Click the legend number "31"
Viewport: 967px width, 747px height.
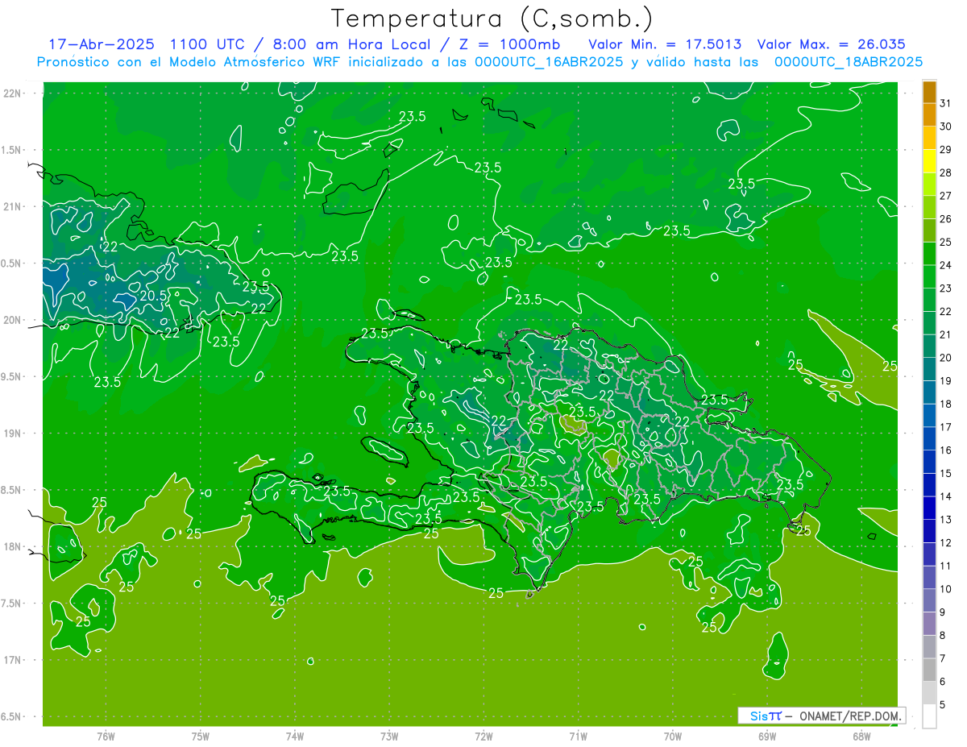946,103
